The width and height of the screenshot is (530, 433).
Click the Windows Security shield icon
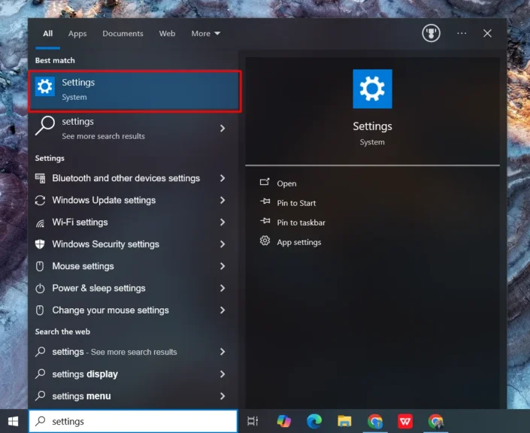tap(40, 244)
